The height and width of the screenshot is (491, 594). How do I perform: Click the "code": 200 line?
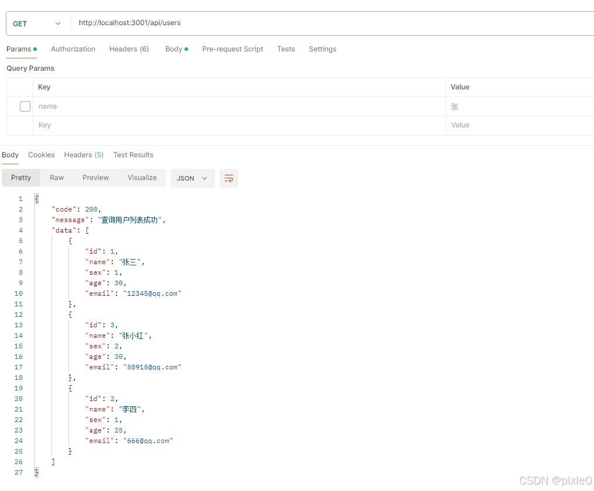pos(77,209)
